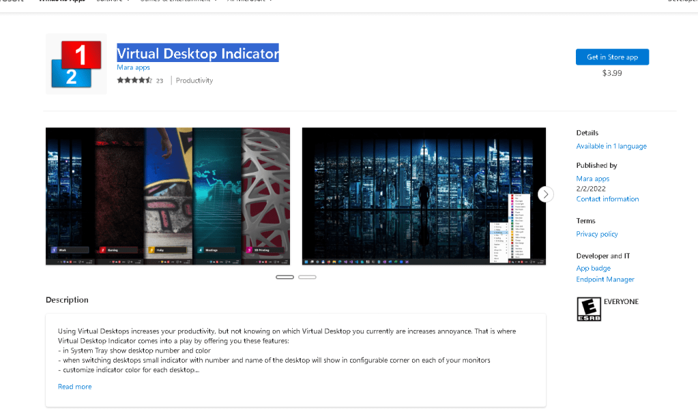Click the Virtual Desktop Indicator app icon
Screen dimensions: 698x418
[76, 64]
